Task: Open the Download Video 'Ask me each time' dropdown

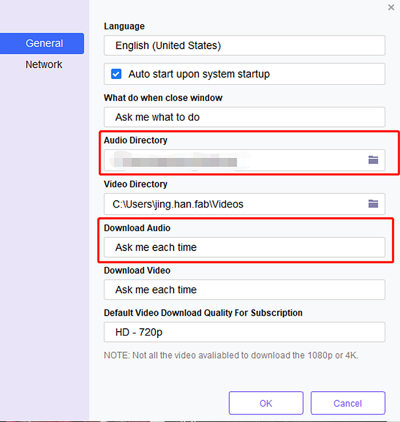Action: [244, 290]
